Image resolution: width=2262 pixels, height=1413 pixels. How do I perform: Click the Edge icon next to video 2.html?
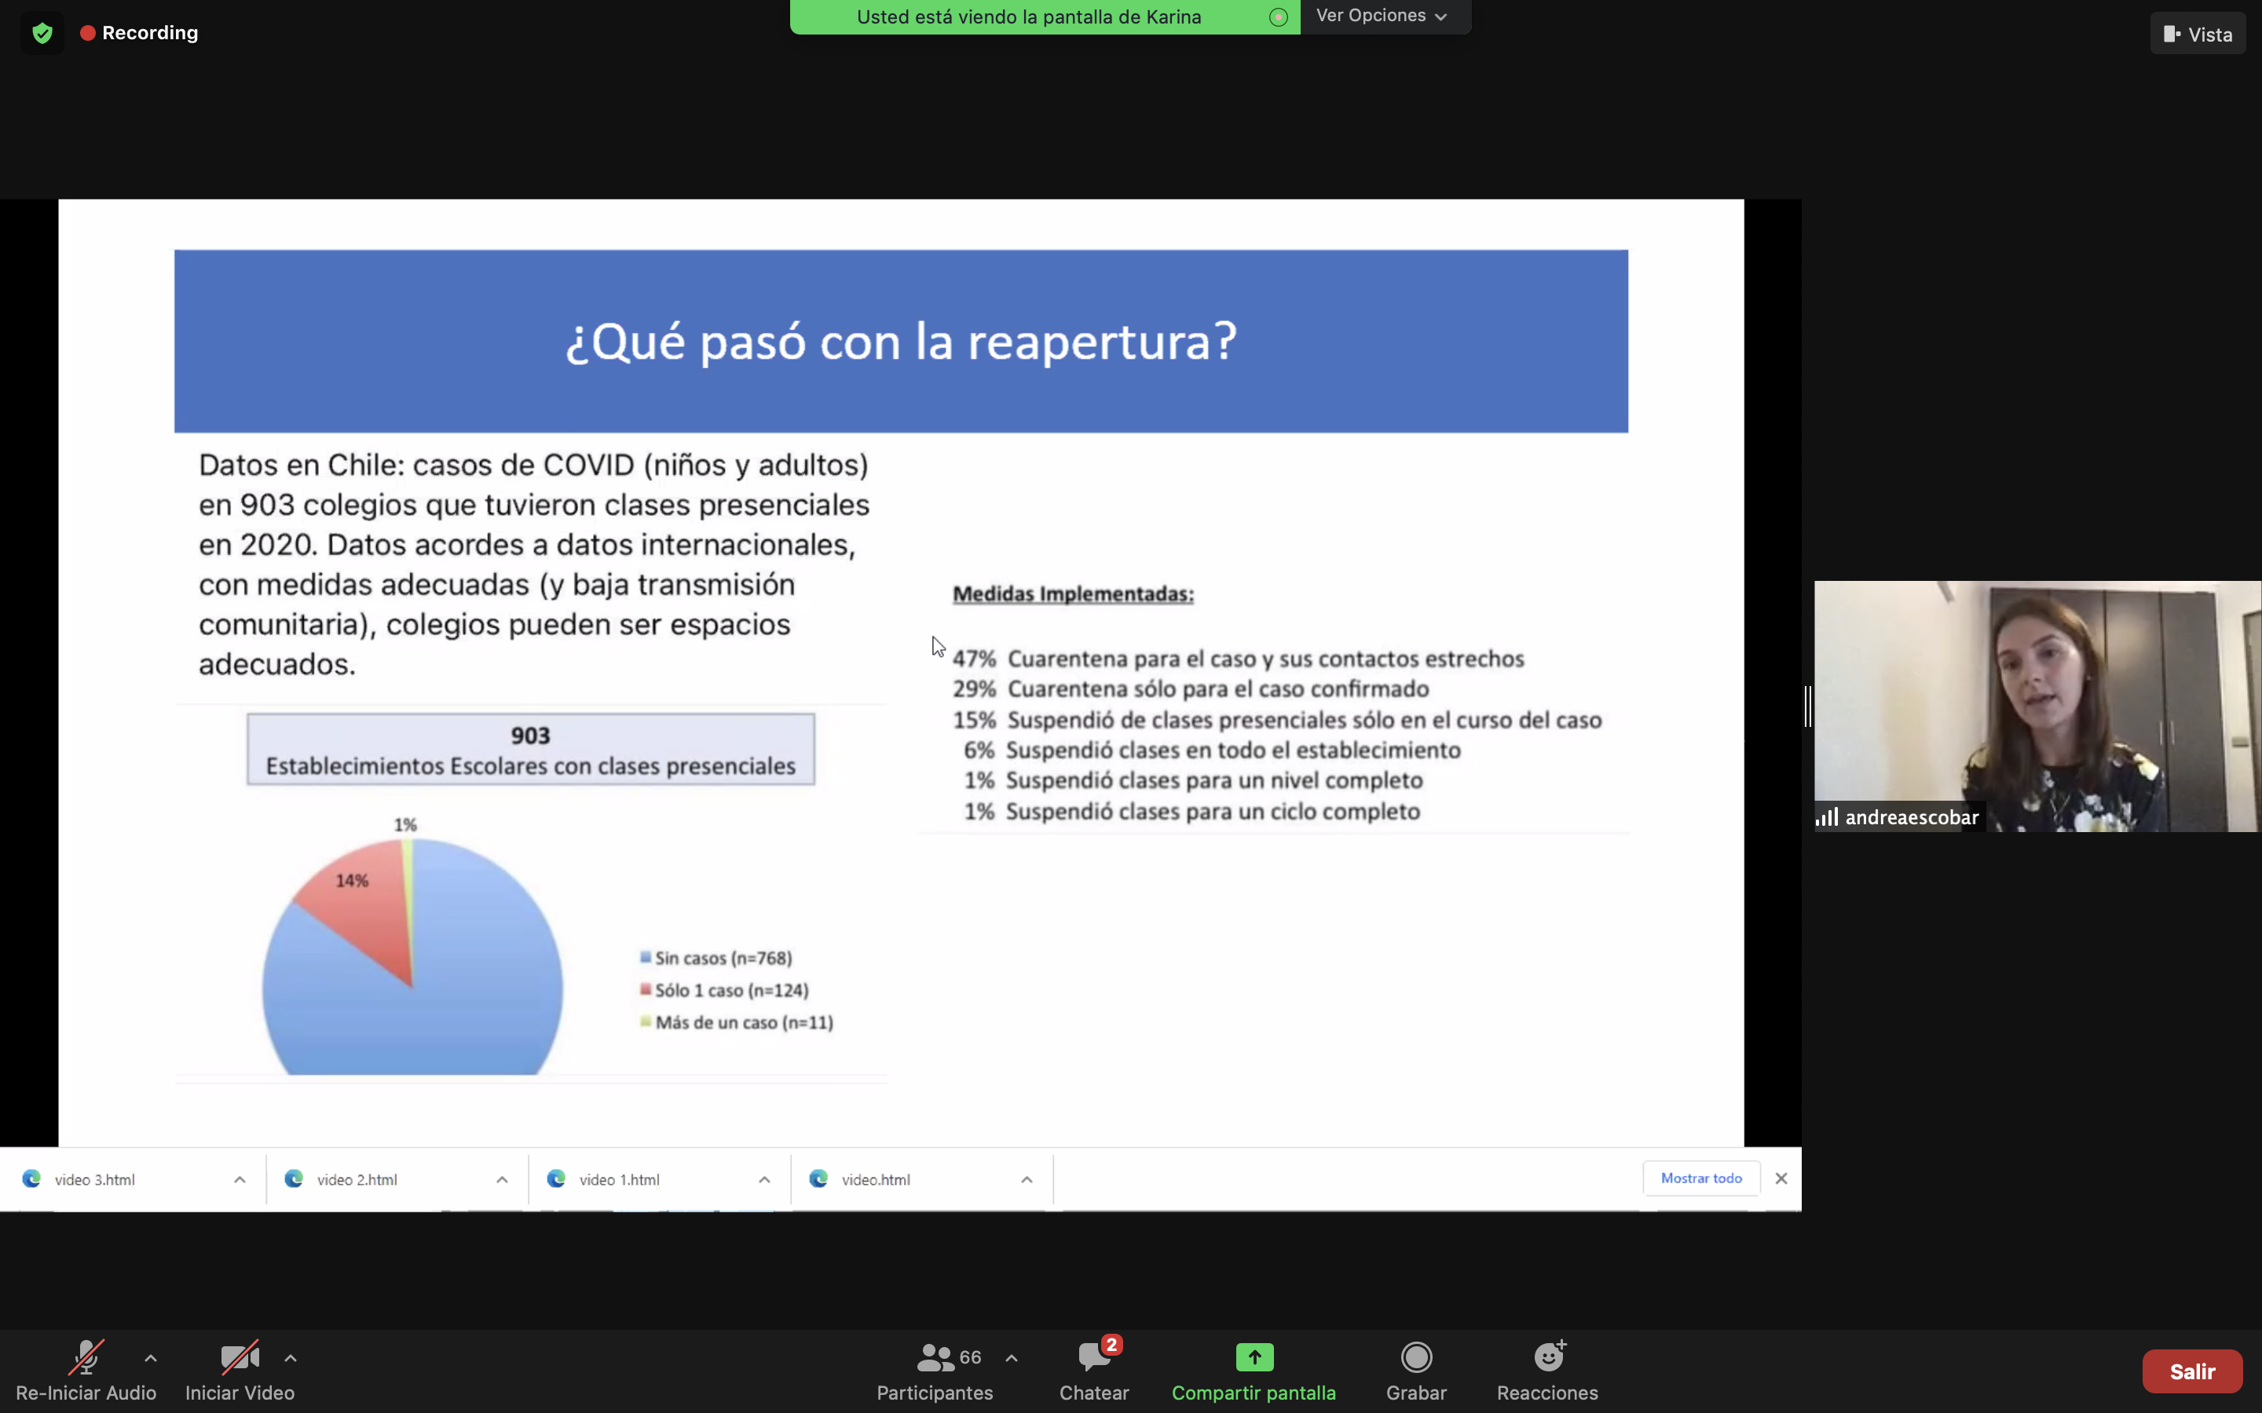pyautogui.click(x=294, y=1178)
